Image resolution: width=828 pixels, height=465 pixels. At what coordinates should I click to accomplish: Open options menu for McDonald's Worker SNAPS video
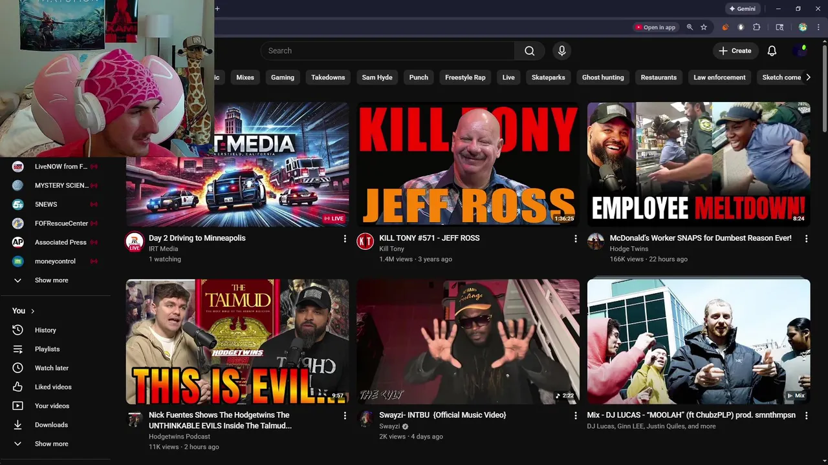[x=806, y=239]
